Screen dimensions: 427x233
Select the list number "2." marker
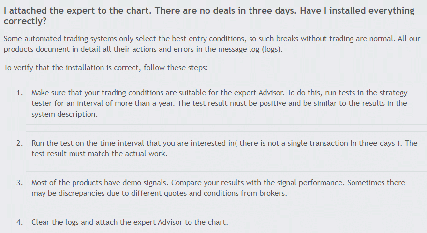(x=19, y=143)
